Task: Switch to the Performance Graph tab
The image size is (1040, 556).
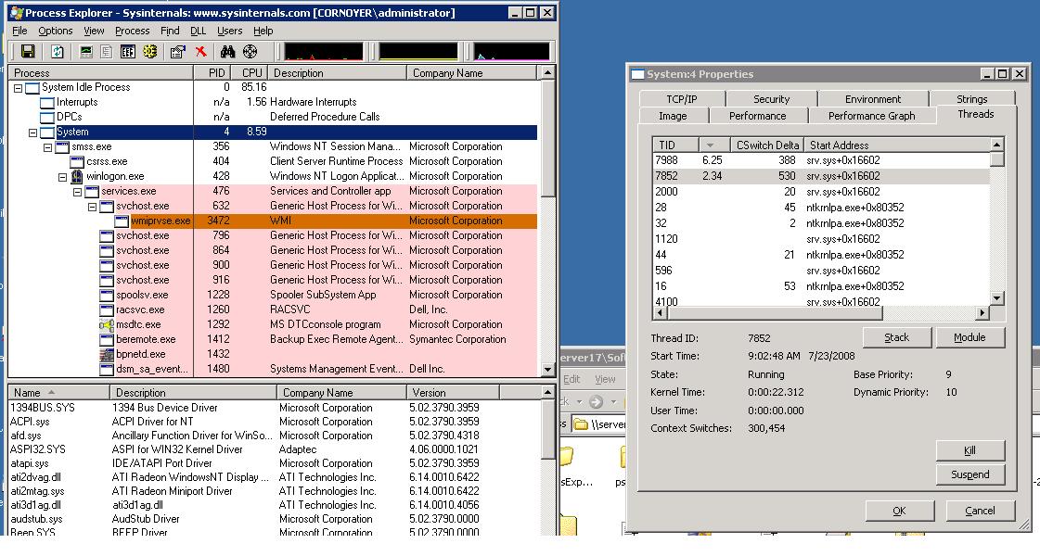Action: [x=871, y=115]
